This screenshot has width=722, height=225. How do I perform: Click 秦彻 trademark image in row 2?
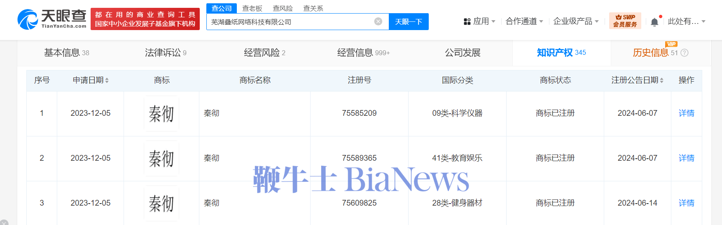click(x=161, y=159)
